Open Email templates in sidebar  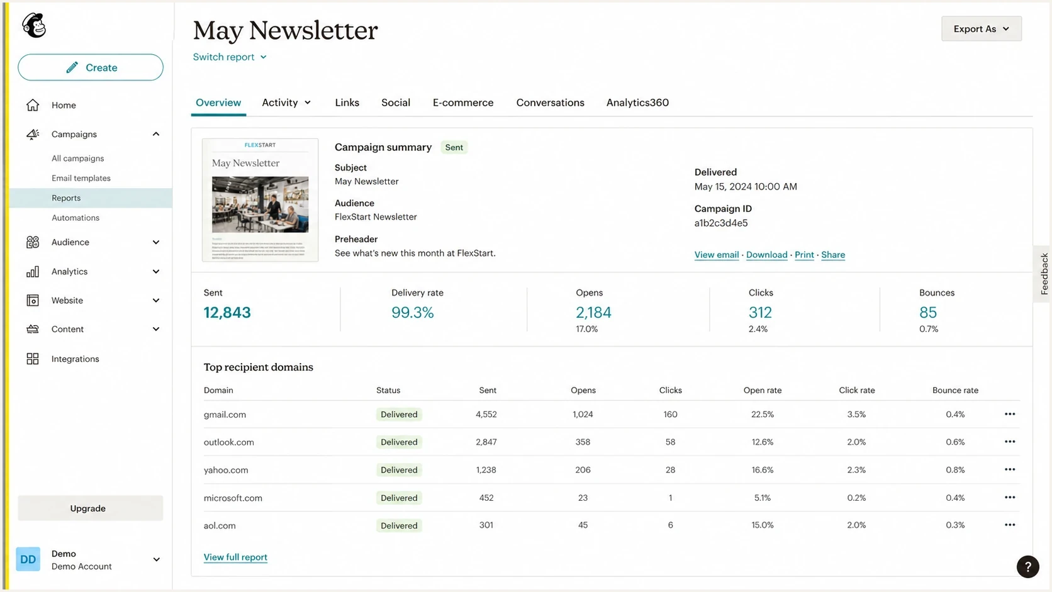pos(81,178)
